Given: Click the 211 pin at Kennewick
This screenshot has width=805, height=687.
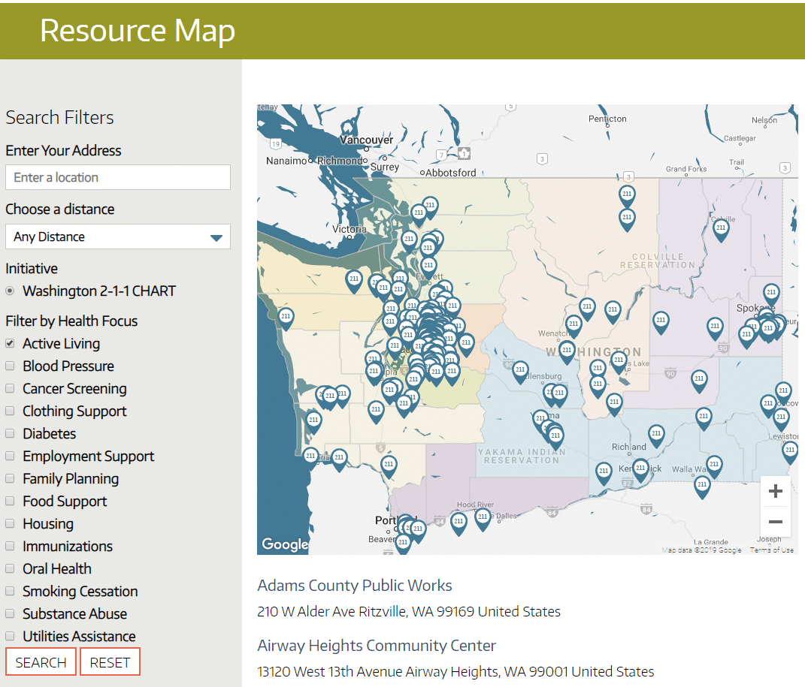Looking at the screenshot, I should 640,470.
